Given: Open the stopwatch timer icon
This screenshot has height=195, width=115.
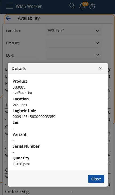Looking at the screenshot, I should (x=92, y=6).
